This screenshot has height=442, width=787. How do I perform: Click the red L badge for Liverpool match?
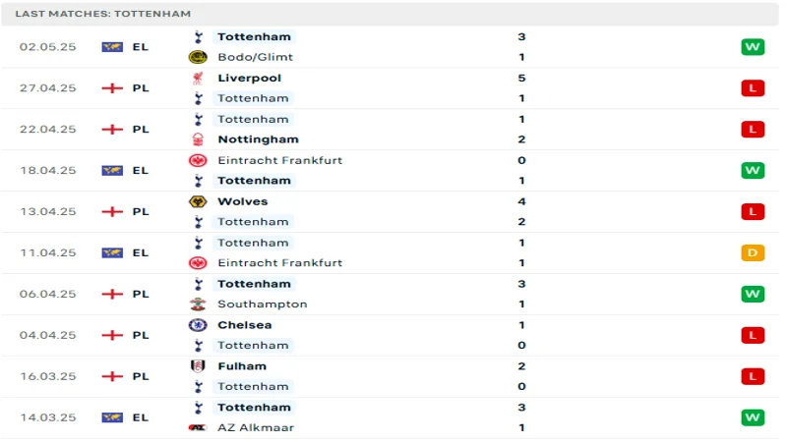pyautogui.click(x=753, y=88)
